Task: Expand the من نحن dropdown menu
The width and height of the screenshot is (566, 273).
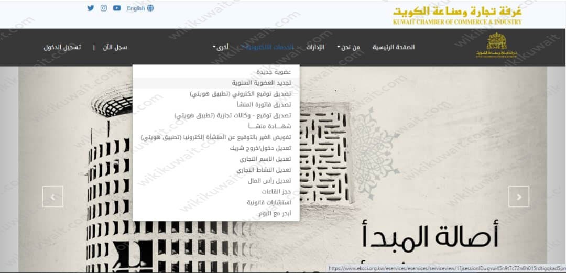Action: (349, 47)
